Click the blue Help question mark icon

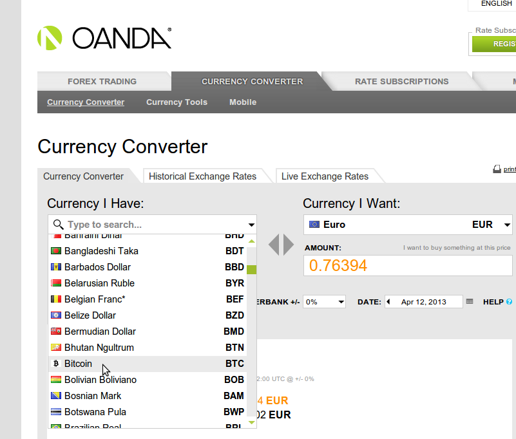coord(509,301)
